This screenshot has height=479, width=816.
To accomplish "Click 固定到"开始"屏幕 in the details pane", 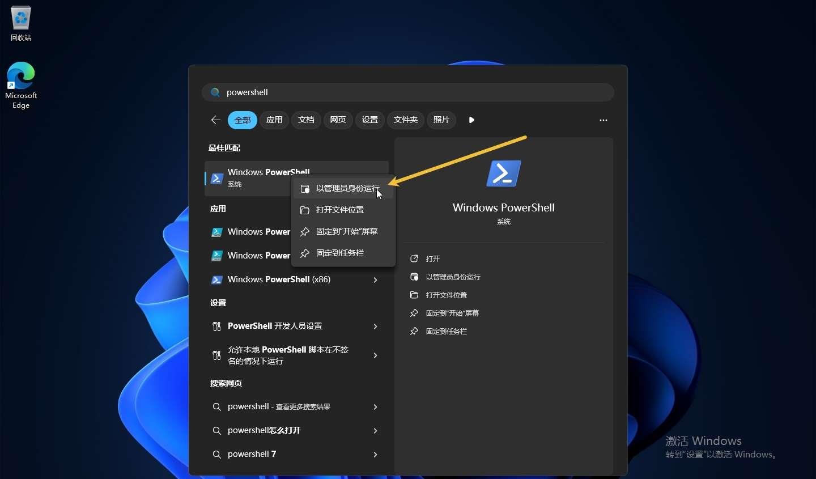I will click(452, 313).
